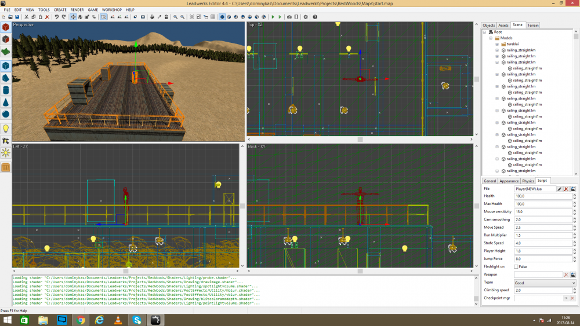The image size is (580, 326).
Task: Open the WORKSHOP menu
Action: (111, 10)
